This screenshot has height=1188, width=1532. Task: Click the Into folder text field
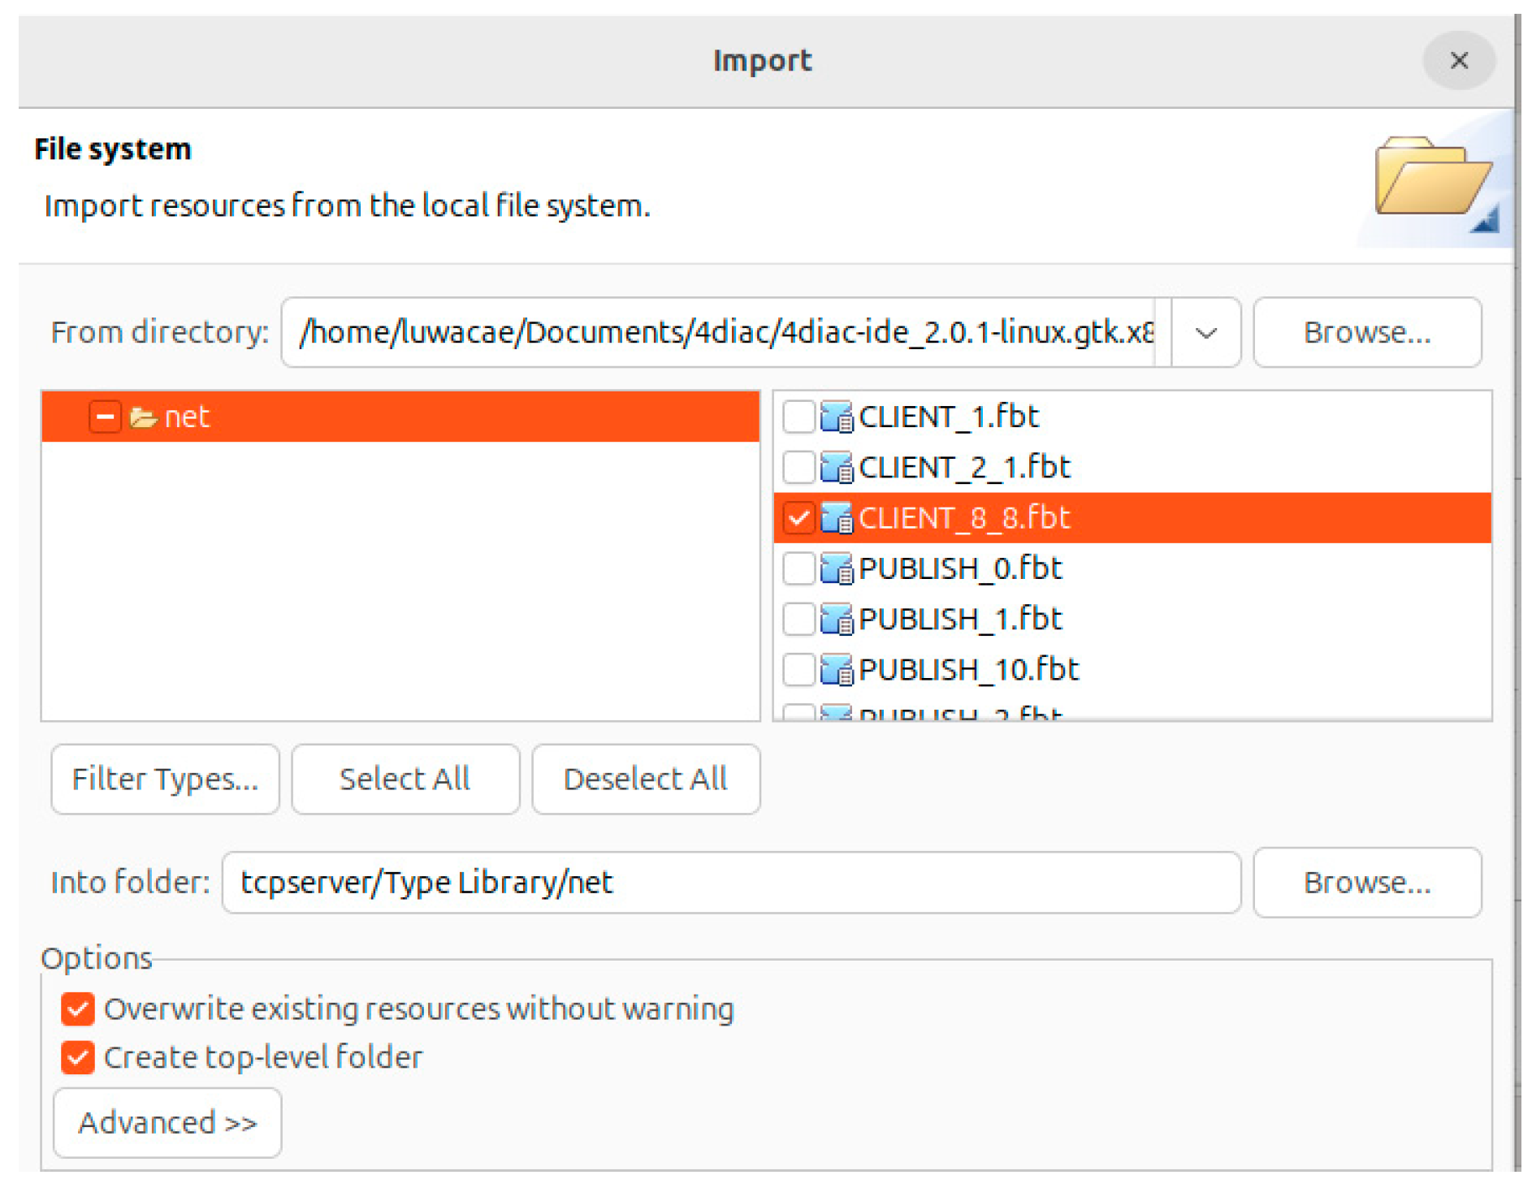point(730,883)
